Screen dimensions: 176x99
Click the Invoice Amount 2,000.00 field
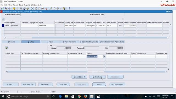130,26
